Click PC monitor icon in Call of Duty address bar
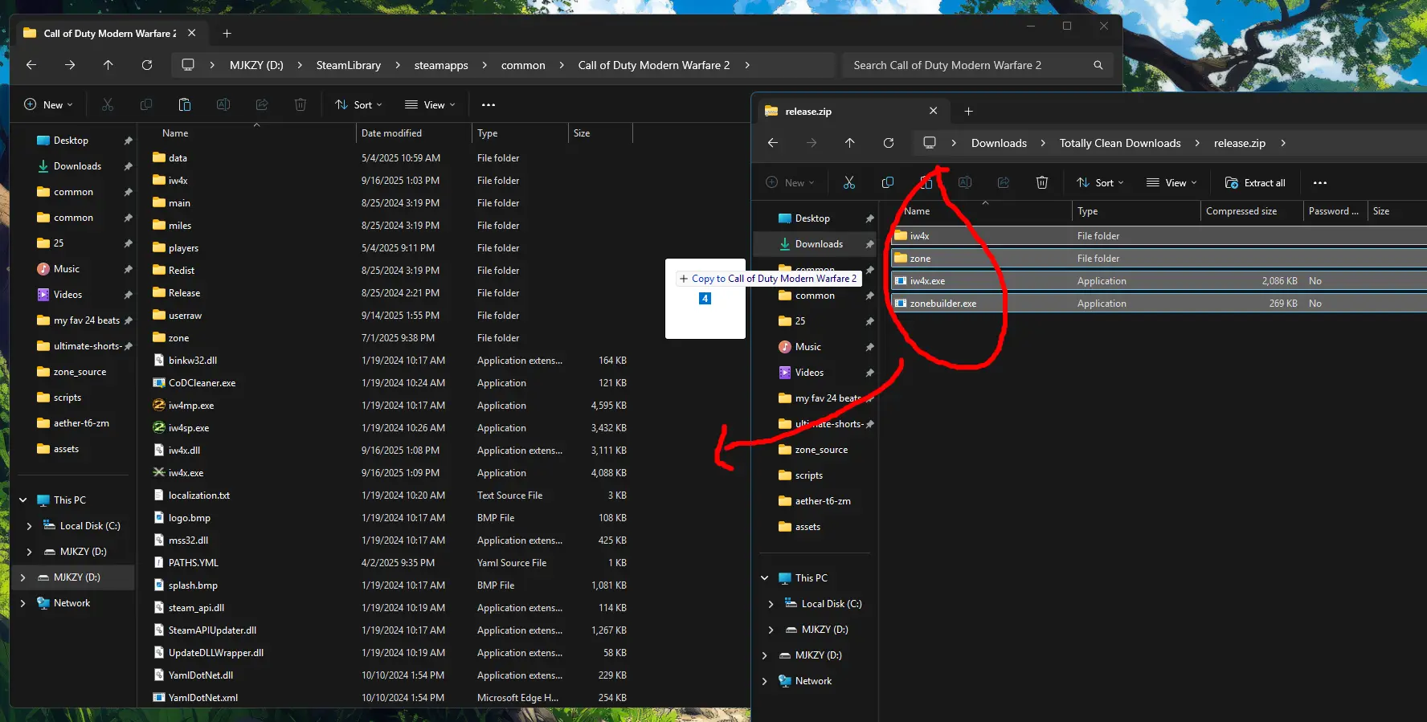Image resolution: width=1427 pixels, height=722 pixels. coord(188,65)
